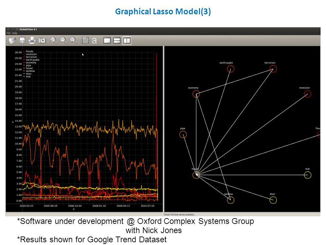Take a snapshot with the camera icon
Image resolution: width=326 pixels, height=245 pixels.
[42, 40]
